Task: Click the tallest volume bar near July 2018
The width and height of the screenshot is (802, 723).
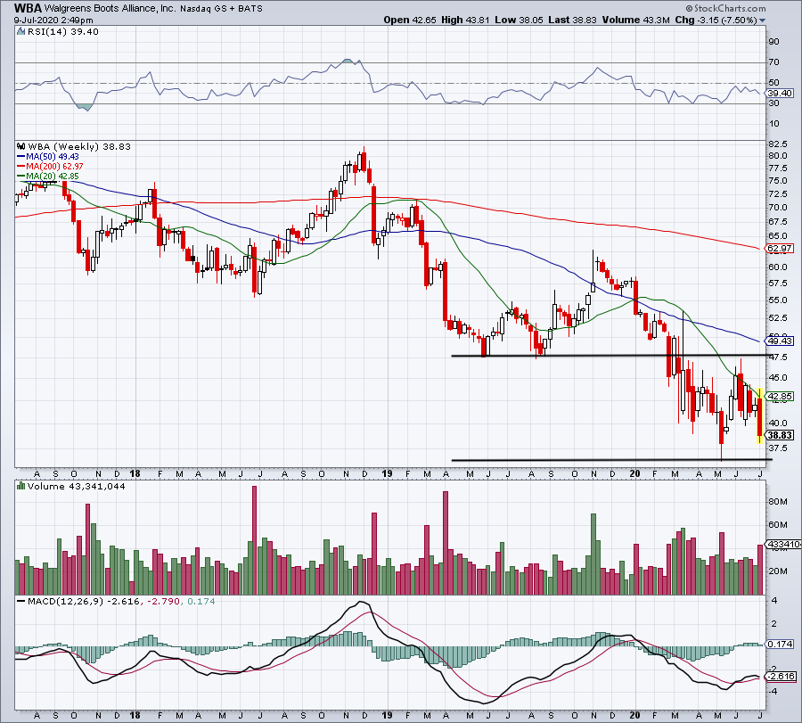Action: coord(255,540)
